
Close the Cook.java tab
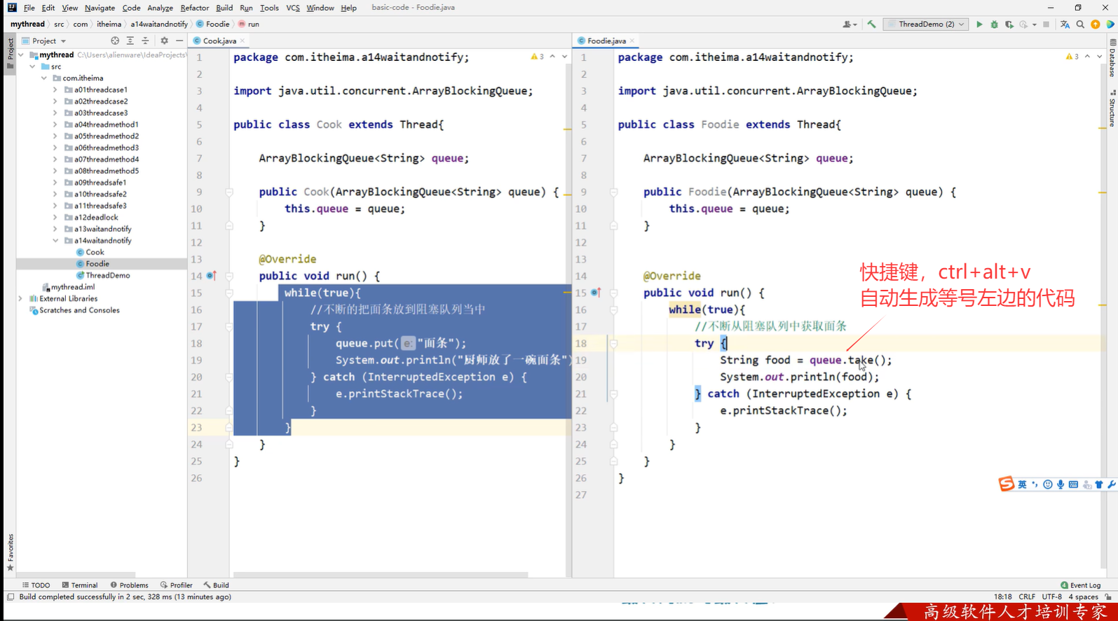tap(243, 41)
